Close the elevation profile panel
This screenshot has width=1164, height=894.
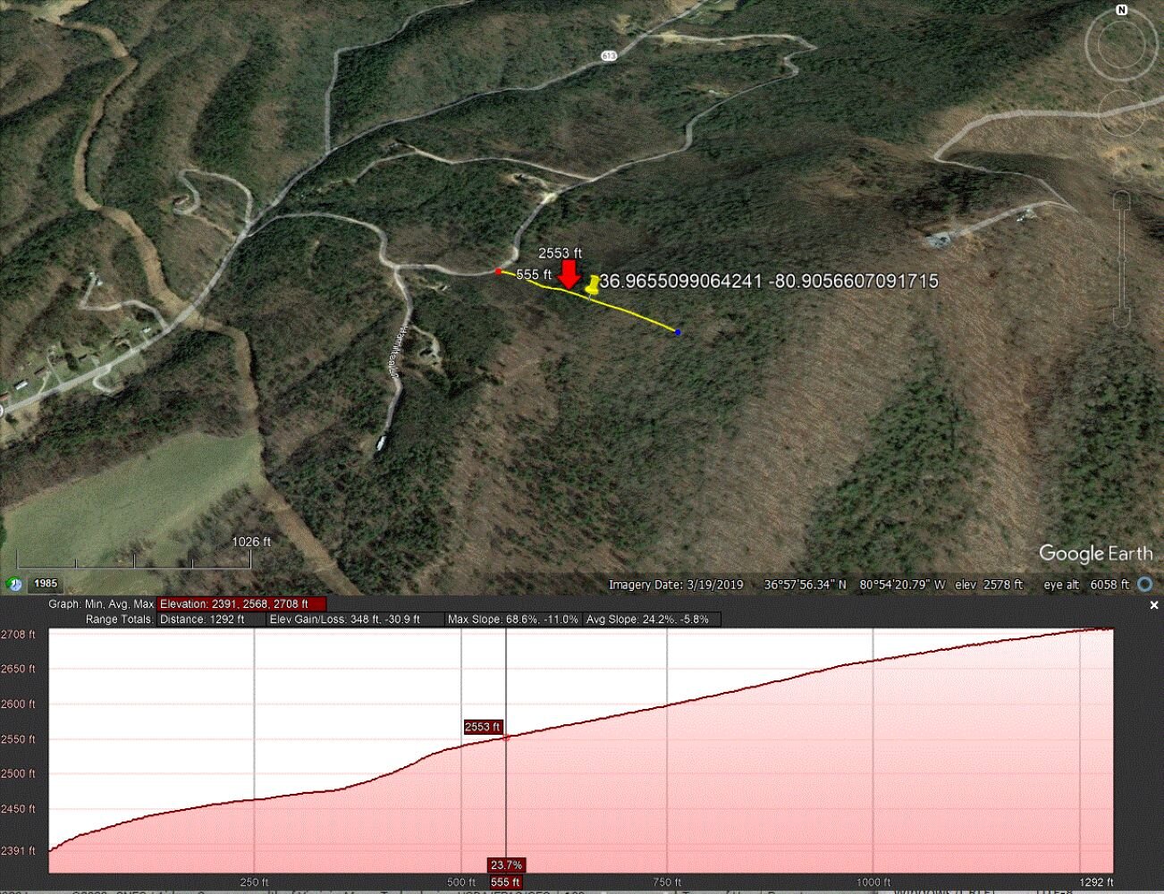pyautogui.click(x=1153, y=605)
